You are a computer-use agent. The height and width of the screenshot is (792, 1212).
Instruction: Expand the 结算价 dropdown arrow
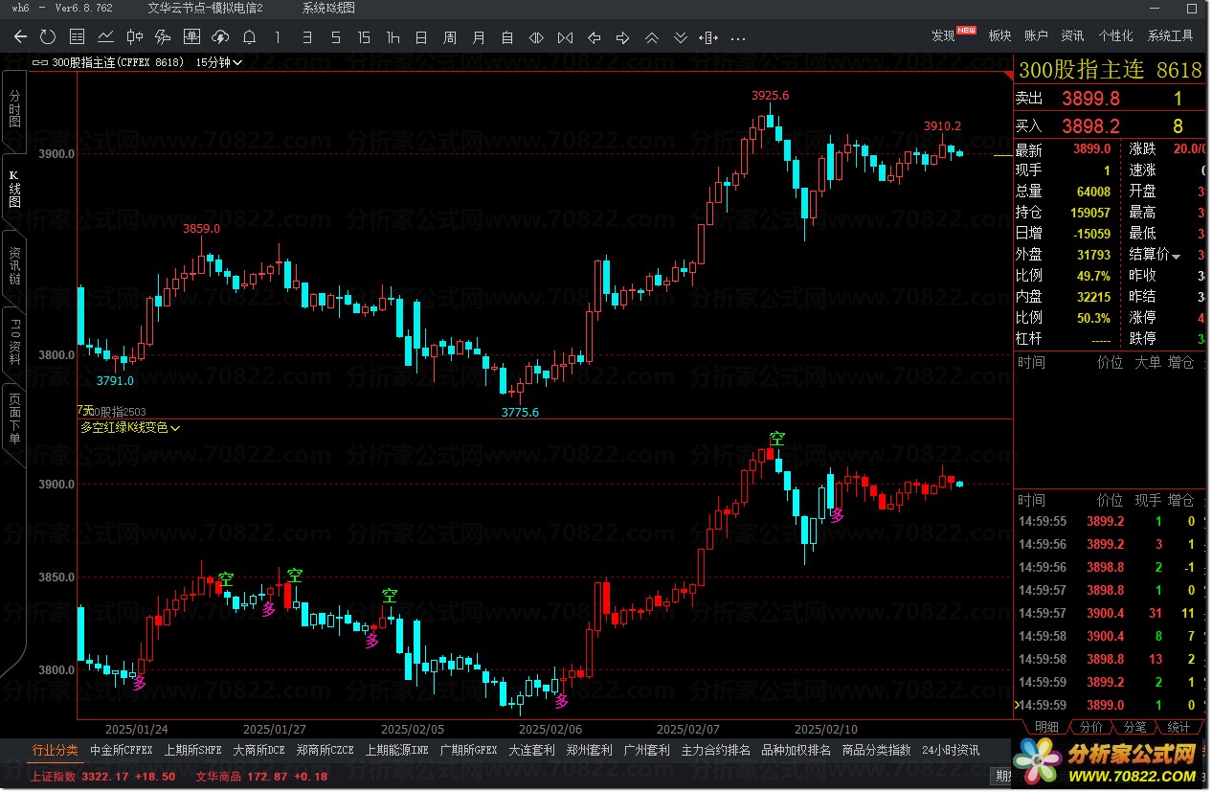tap(1177, 256)
